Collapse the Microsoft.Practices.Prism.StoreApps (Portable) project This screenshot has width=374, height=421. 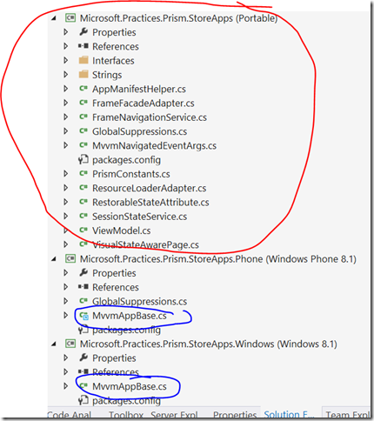(x=54, y=18)
